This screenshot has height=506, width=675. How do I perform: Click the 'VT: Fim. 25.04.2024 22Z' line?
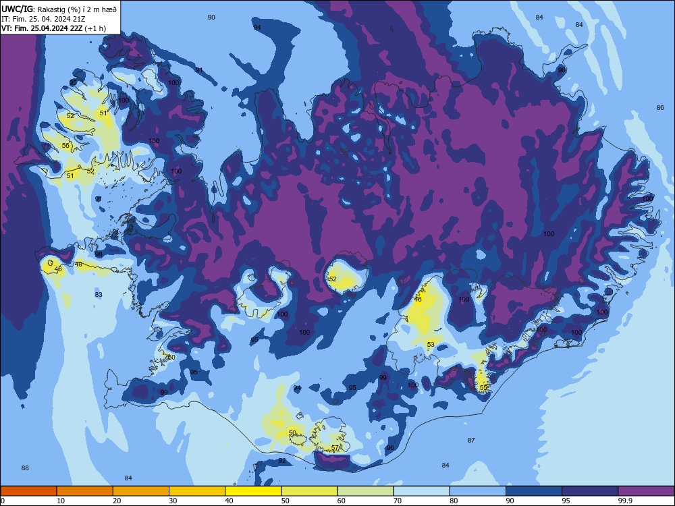click(42, 28)
